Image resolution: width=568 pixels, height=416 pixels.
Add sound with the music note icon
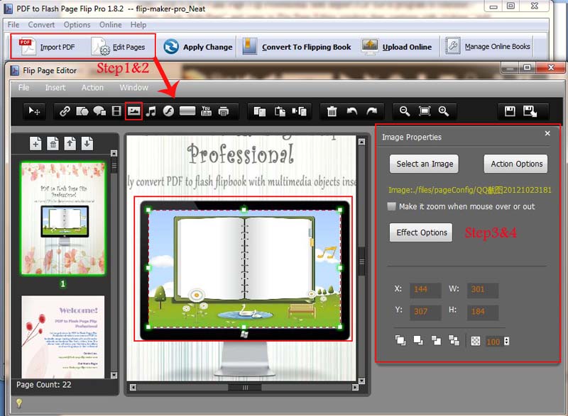pyautogui.click(x=151, y=111)
